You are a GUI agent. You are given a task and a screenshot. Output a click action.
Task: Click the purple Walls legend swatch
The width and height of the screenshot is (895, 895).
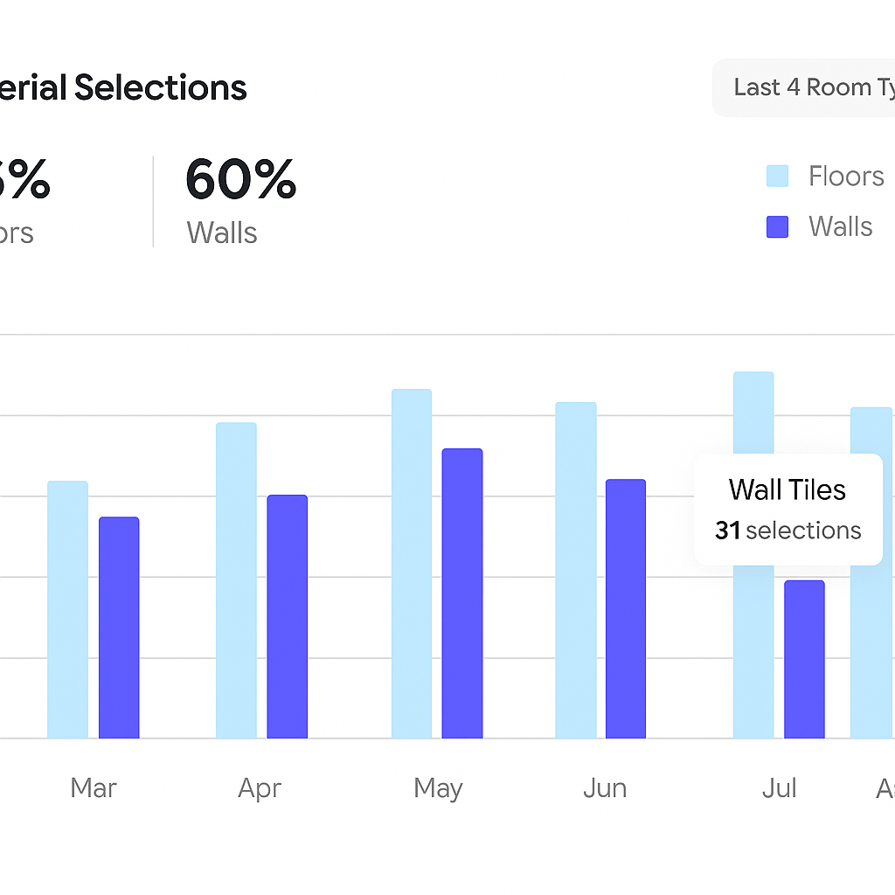click(x=777, y=227)
